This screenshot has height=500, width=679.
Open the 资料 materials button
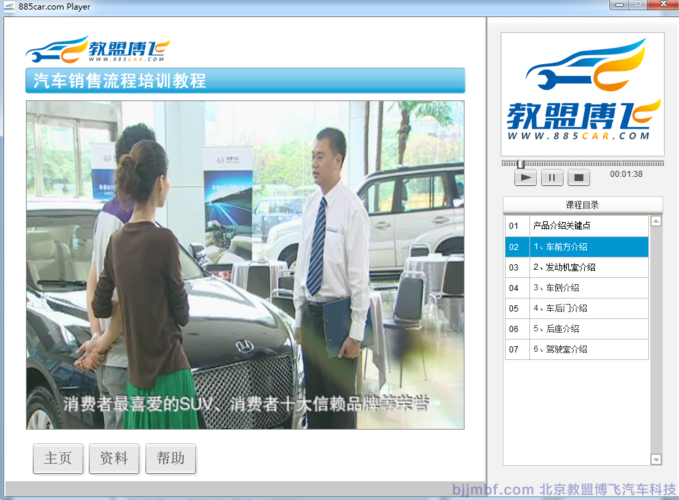click(x=114, y=458)
